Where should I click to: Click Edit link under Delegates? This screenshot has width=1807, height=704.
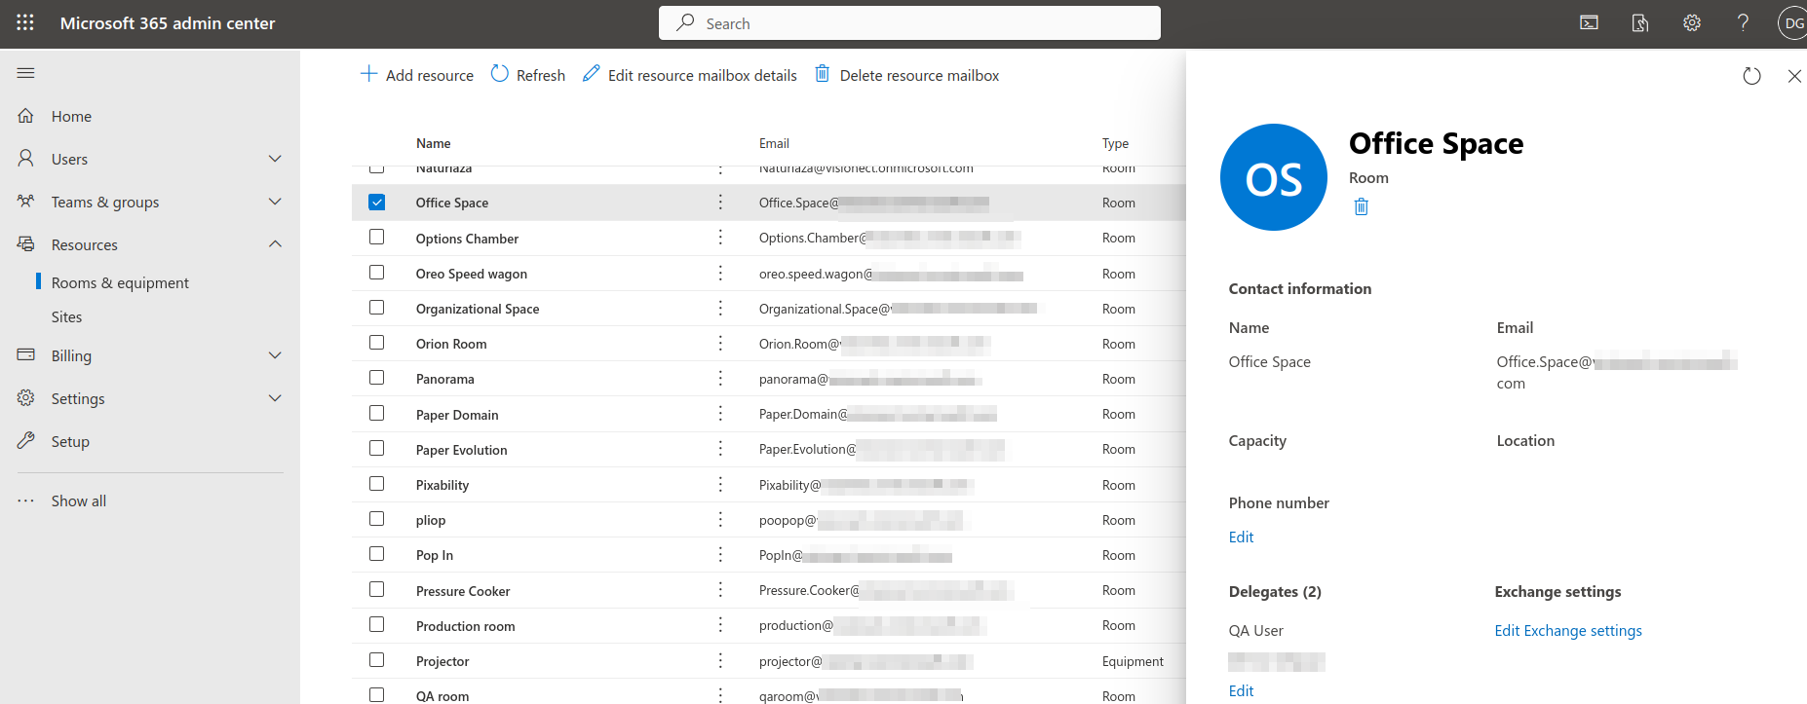tap(1241, 690)
